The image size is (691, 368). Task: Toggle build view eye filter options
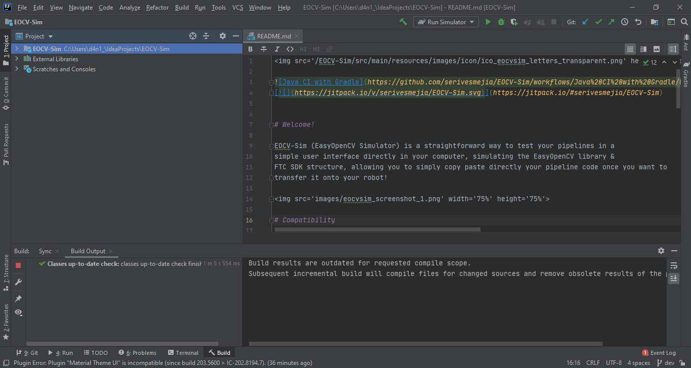click(x=19, y=312)
